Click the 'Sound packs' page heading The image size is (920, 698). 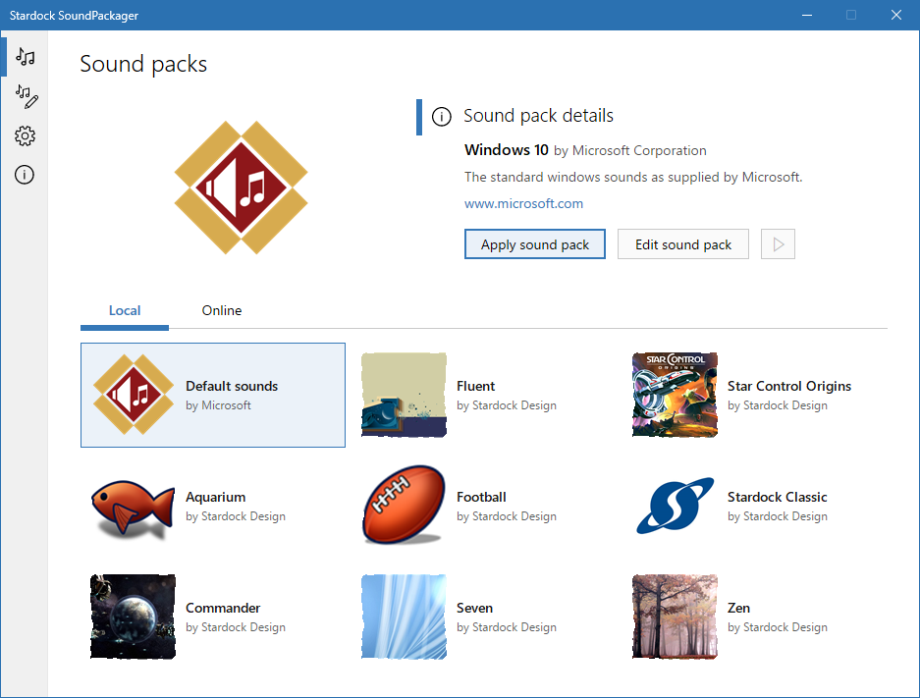click(x=143, y=64)
